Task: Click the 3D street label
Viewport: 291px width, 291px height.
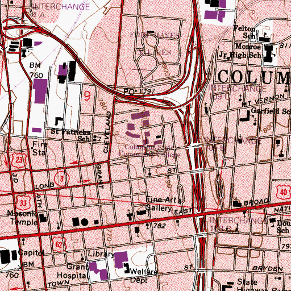Action: point(15,177)
